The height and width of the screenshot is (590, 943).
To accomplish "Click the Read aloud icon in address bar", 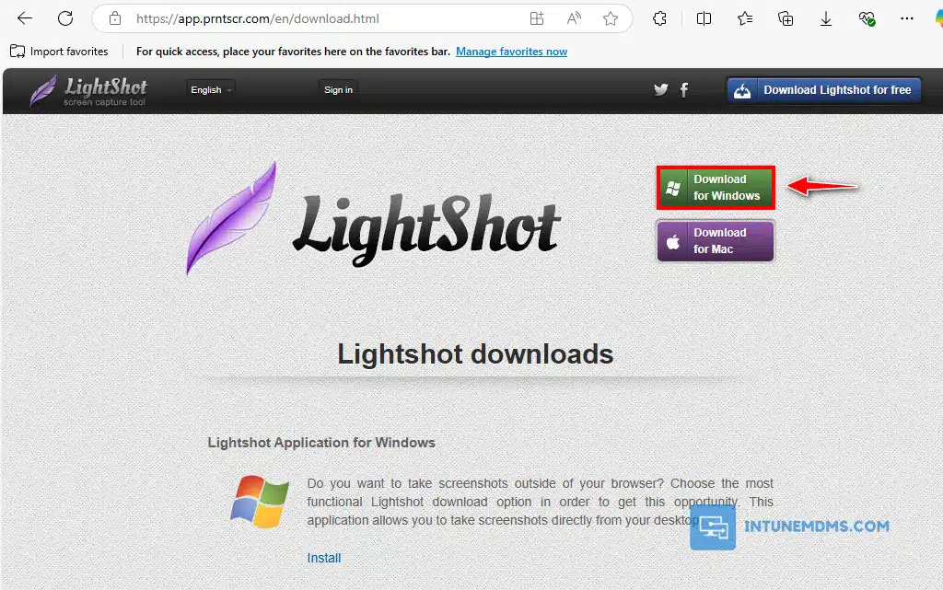I will point(575,18).
